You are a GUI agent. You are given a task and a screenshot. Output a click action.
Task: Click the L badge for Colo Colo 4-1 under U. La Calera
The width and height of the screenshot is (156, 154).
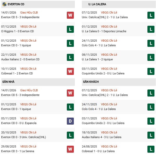151,43
